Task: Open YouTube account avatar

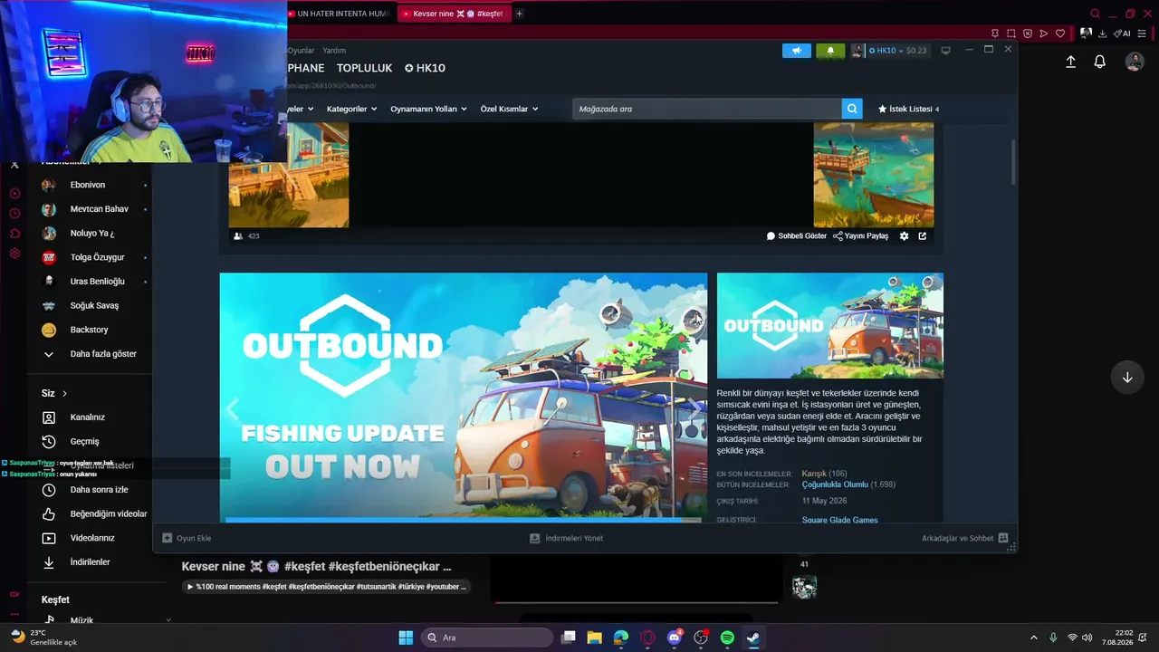Action: [1135, 62]
